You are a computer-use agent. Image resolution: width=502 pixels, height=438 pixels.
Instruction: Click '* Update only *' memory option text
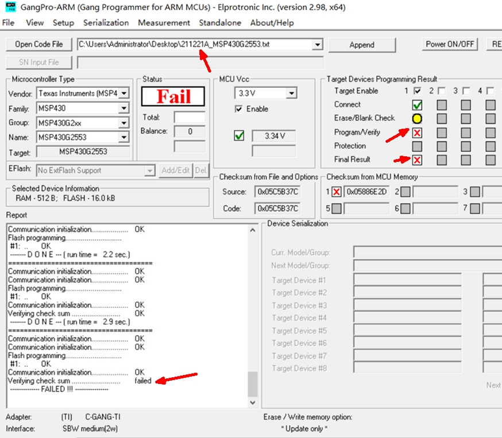304,429
